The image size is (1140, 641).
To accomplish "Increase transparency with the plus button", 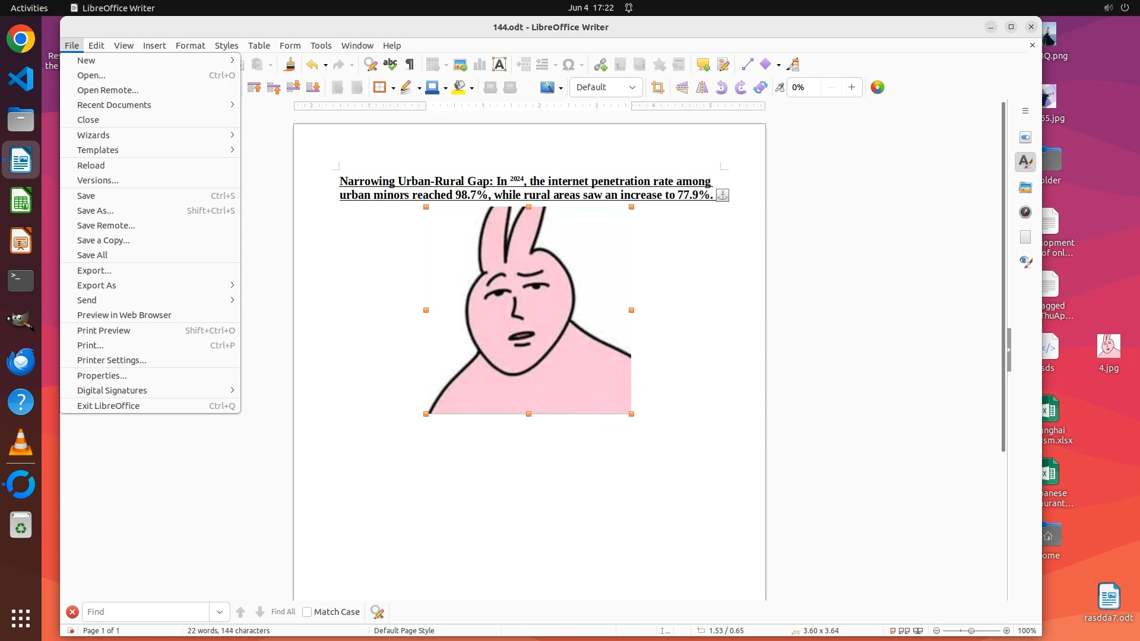I will [x=851, y=87].
